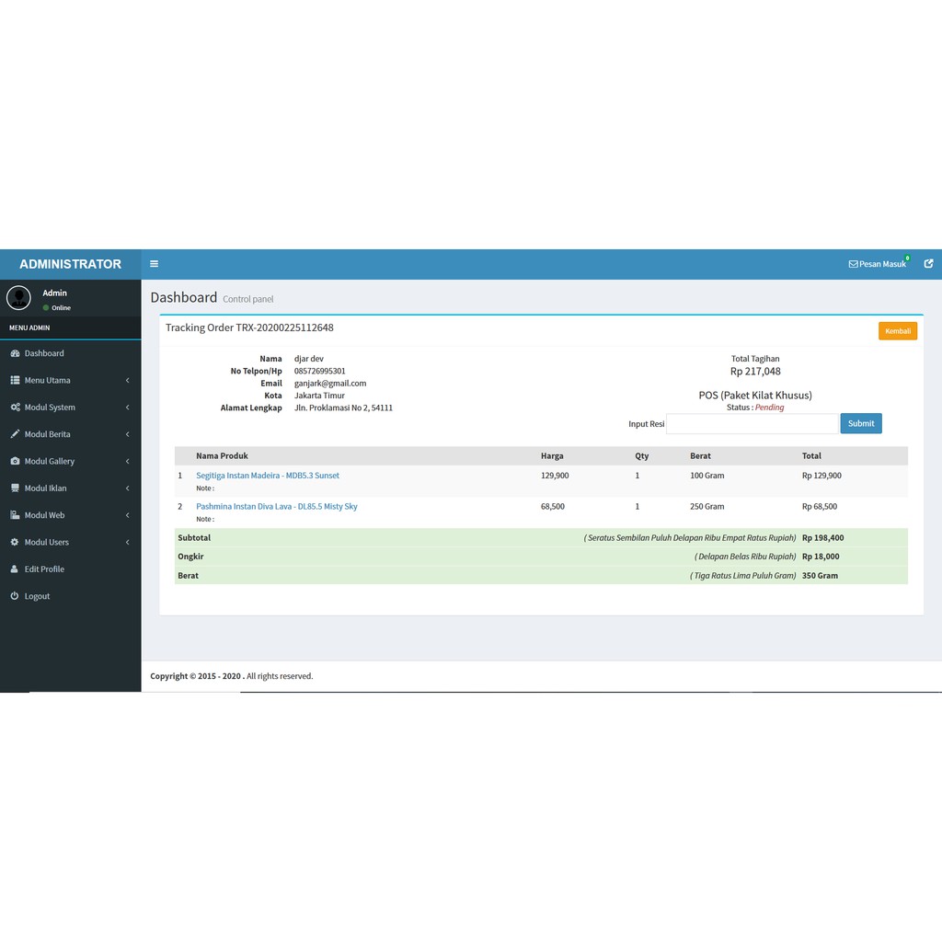942x942 pixels.
Task: Open the Segitiga Instan Madeira product link
Action: (x=268, y=476)
